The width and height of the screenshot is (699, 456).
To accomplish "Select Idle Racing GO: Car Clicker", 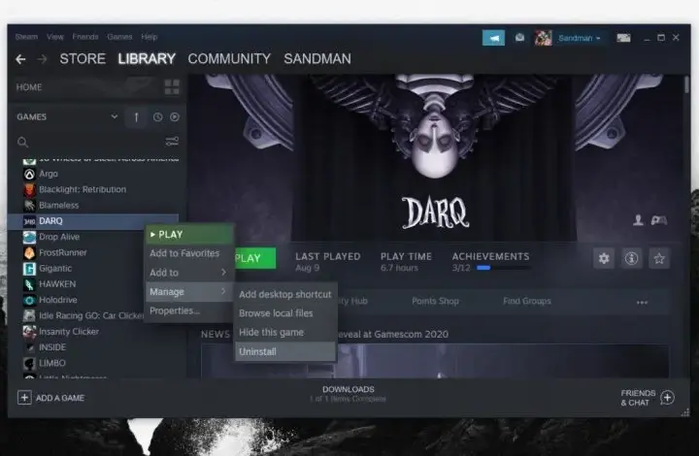I will (93, 315).
